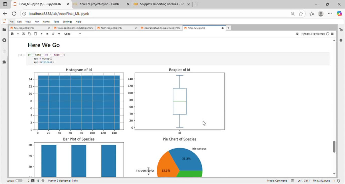
Task: Go back in the browser
Action: [5, 14]
